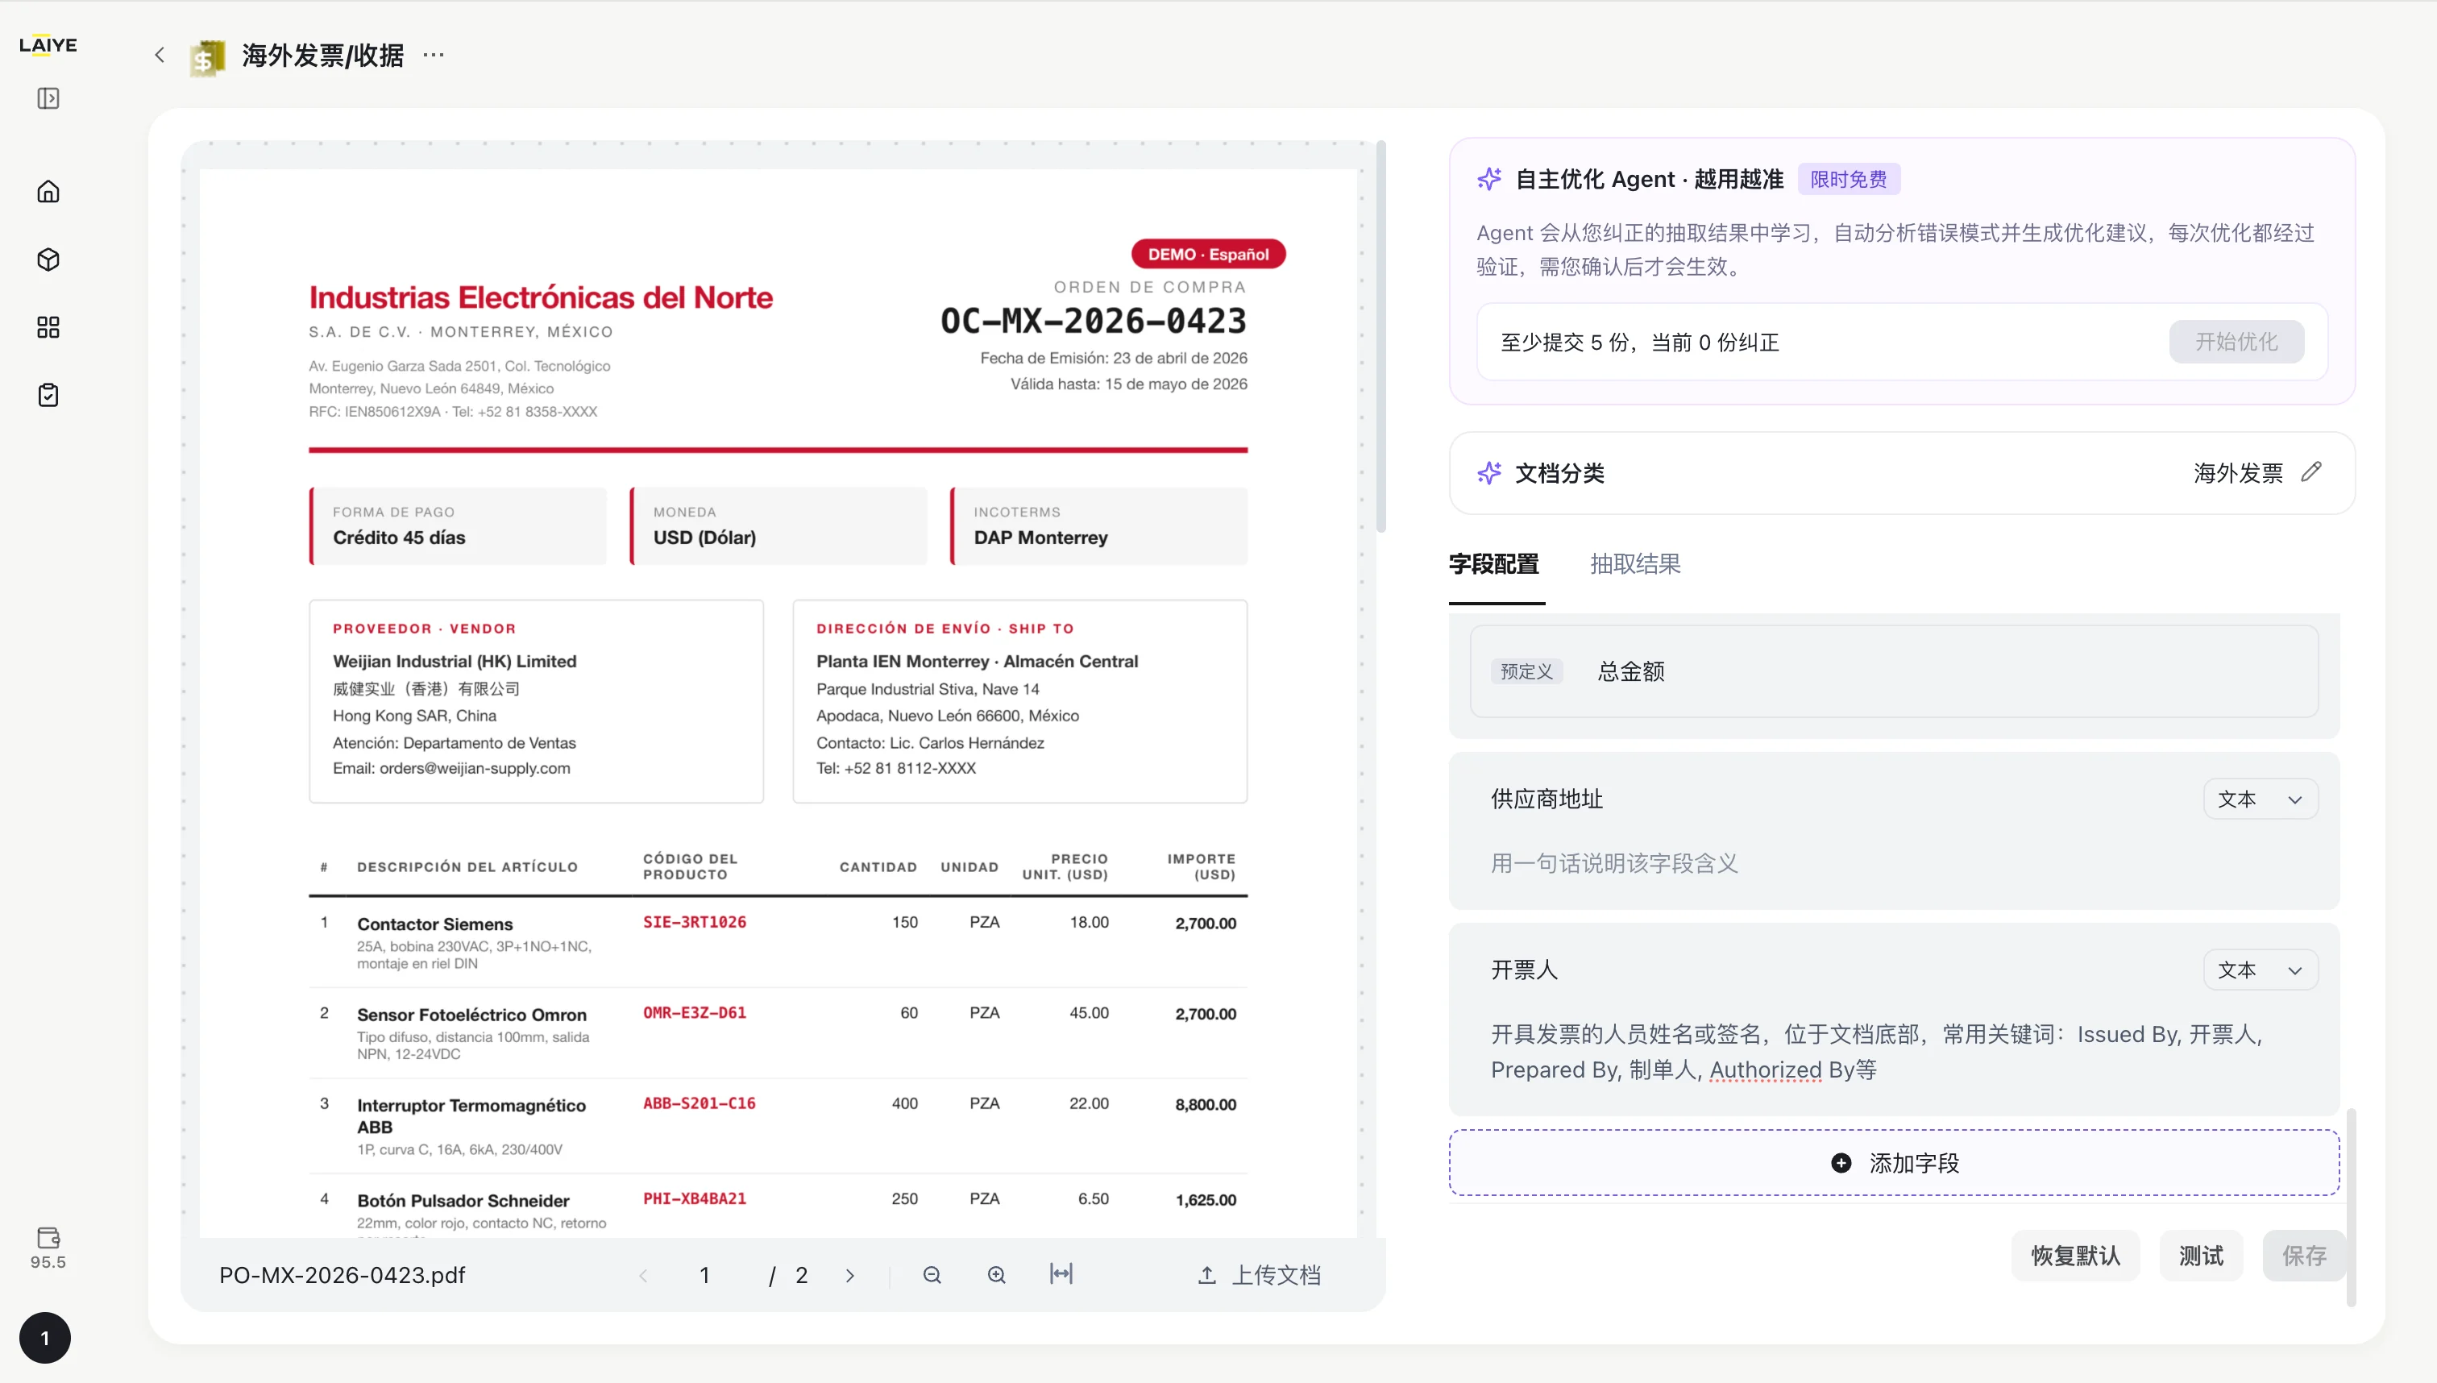Screen dimensions: 2437x1383
Task: Click the 限时免费 badge
Action: [x=1848, y=179]
